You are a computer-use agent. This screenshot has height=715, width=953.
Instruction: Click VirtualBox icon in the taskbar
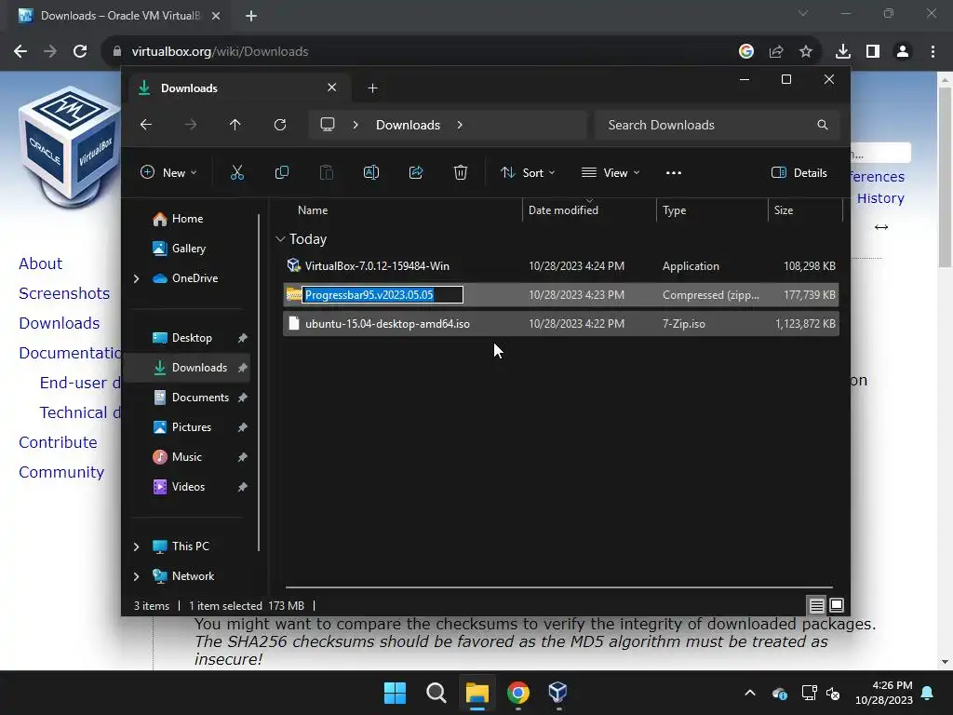[x=557, y=693]
